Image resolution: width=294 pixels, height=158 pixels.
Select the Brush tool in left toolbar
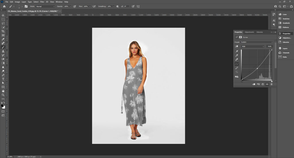tap(3, 47)
